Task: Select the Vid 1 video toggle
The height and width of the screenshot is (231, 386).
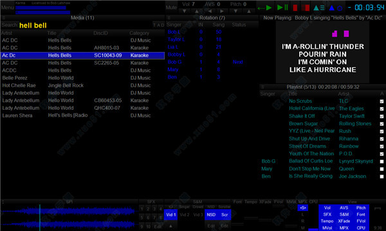Action: [x=170, y=215]
